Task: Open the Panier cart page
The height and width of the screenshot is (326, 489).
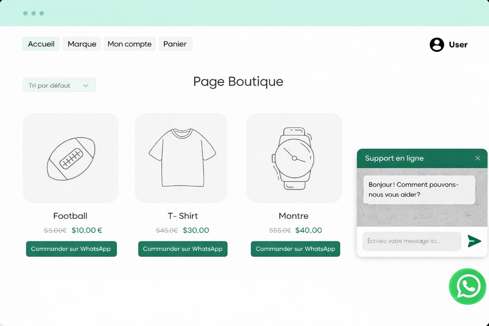Action: (175, 44)
